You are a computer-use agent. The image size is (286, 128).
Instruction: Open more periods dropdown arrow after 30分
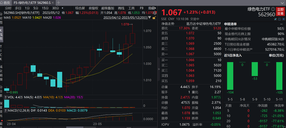[62, 8]
